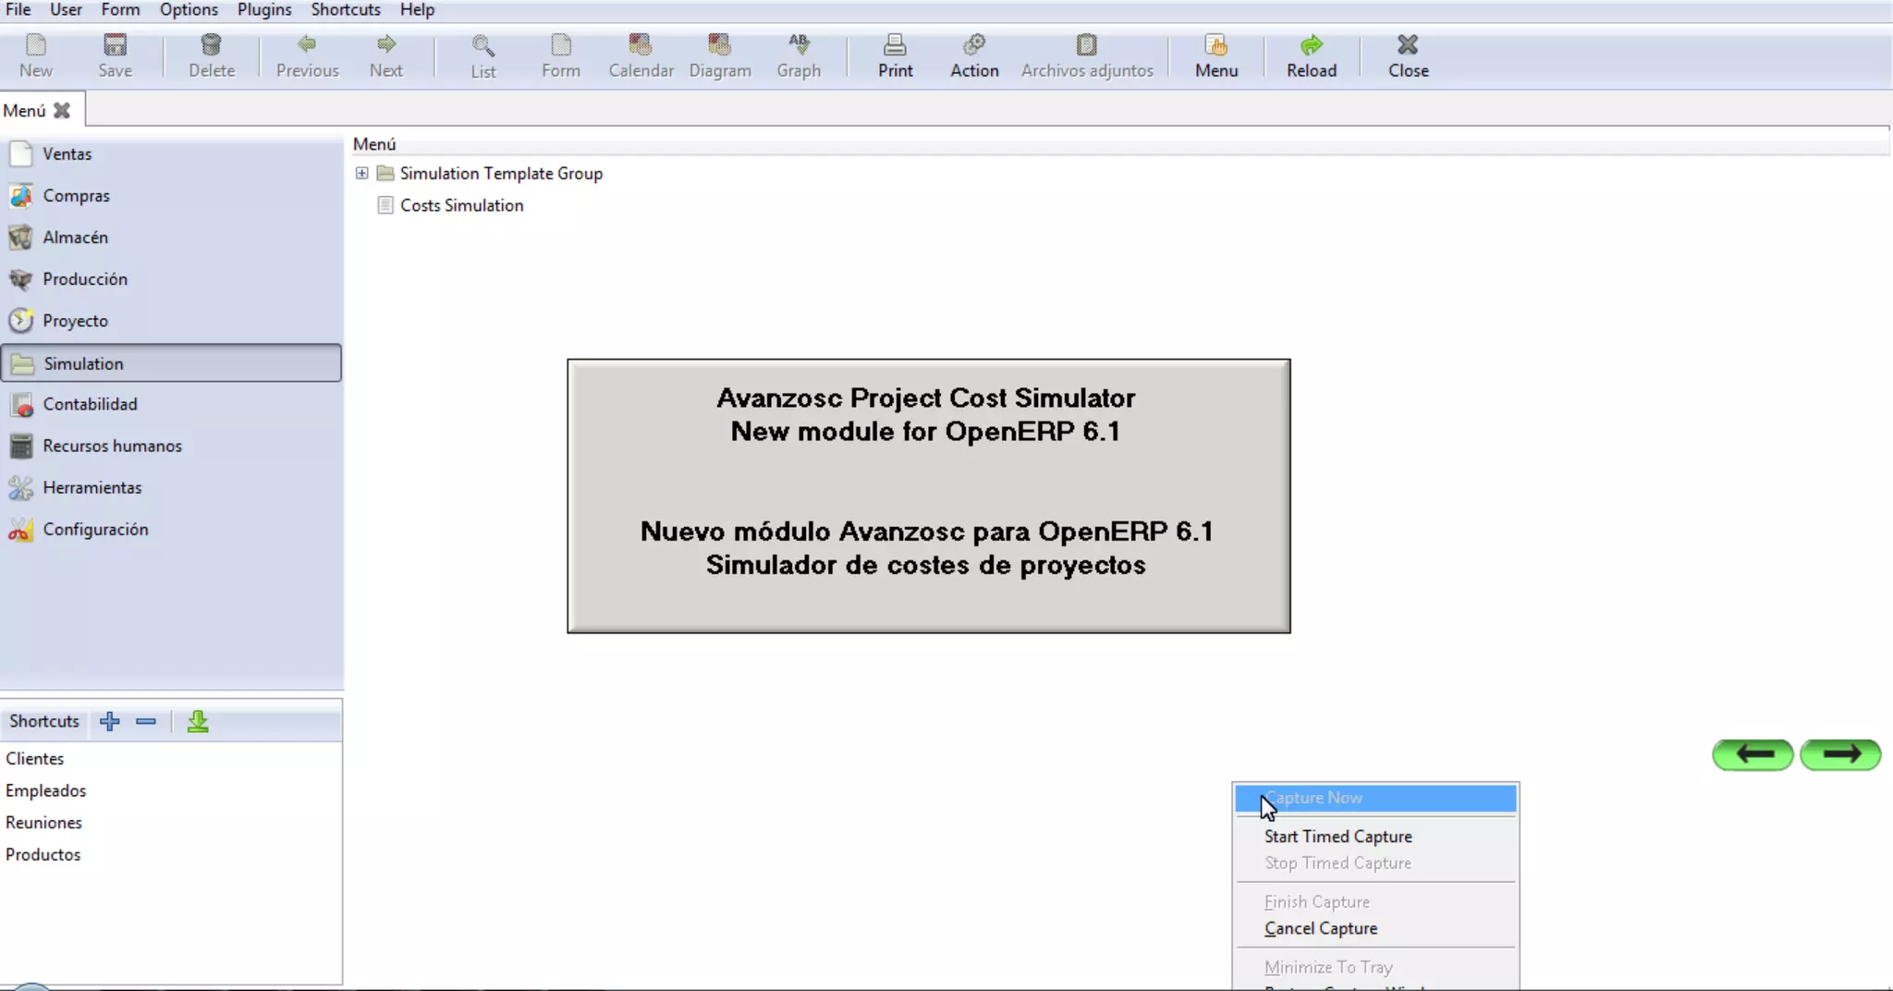Switch to List view
The image size is (1893, 991).
pos(483,55)
